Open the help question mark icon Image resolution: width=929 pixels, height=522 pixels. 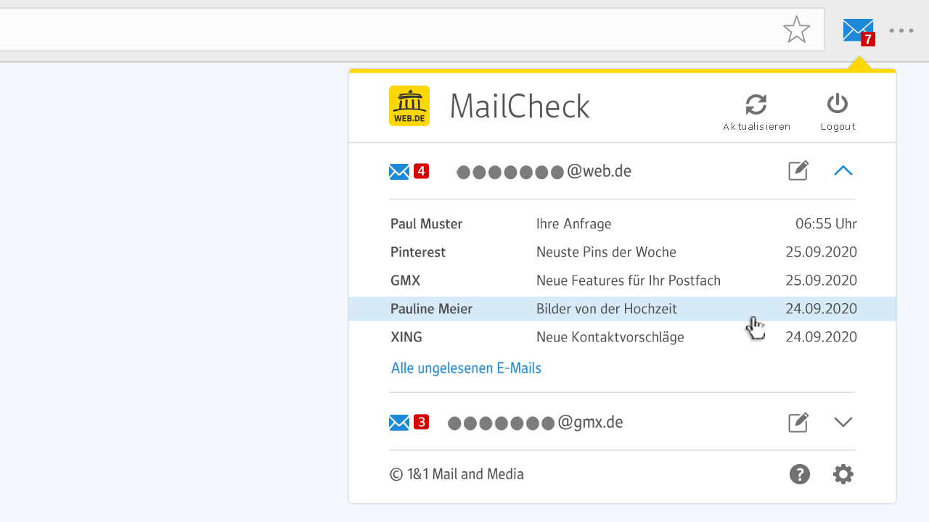(x=800, y=474)
